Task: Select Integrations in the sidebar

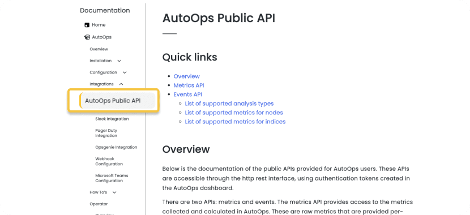Action: click(x=101, y=84)
